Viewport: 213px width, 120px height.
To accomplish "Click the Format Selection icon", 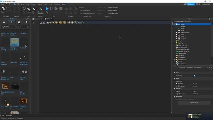I will [40, 9].
